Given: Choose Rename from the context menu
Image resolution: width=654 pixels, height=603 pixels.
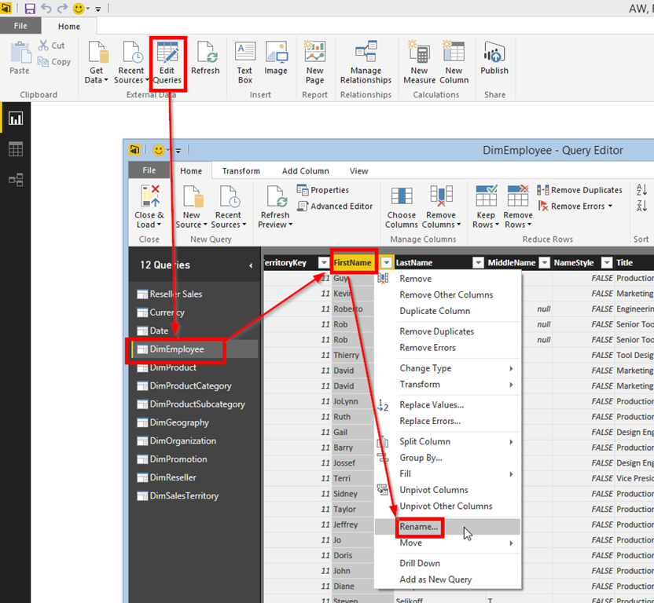Looking at the screenshot, I should (x=419, y=527).
